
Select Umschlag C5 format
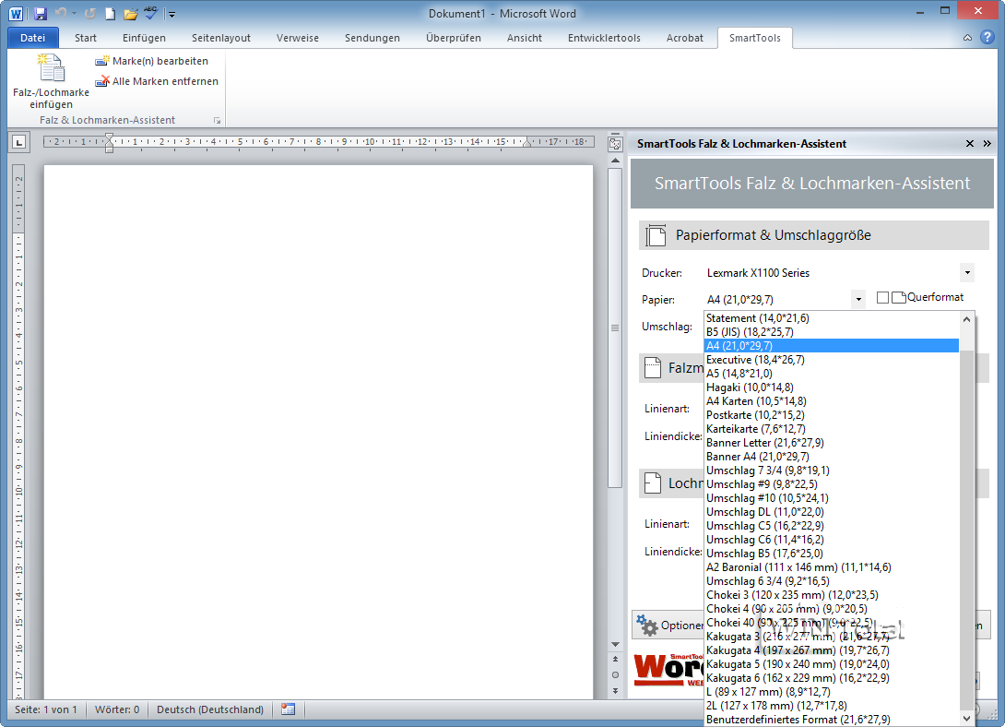832,526
